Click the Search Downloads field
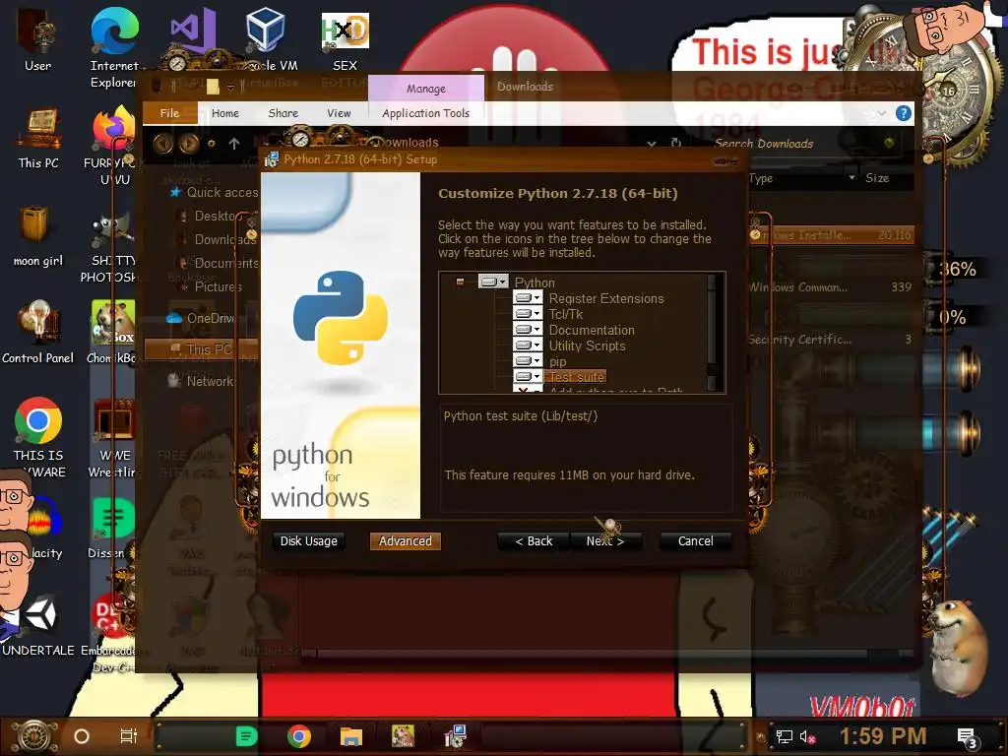The image size is (1008, 756). (x=797, y=144)
